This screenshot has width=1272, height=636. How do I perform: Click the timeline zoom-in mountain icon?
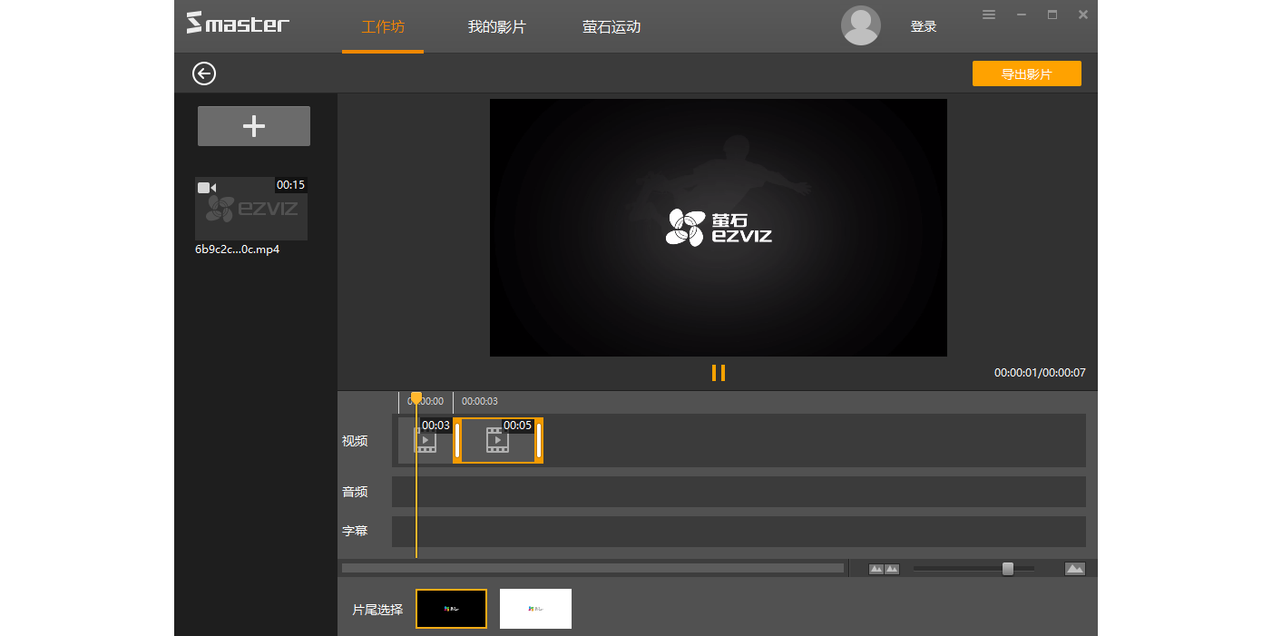point(893,568)
